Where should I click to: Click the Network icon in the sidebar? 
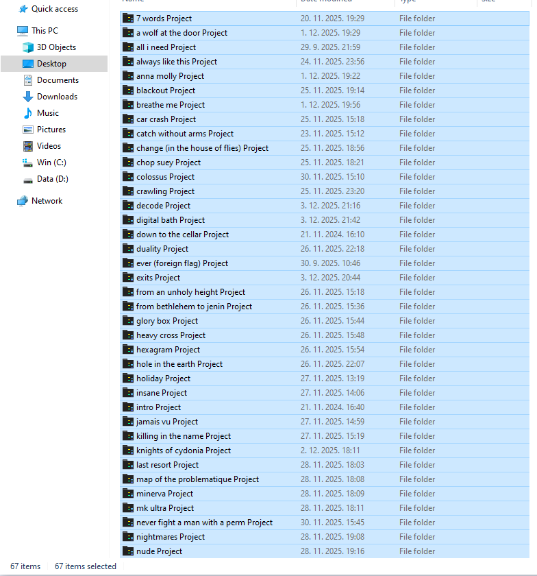click(x=23, y=201)
